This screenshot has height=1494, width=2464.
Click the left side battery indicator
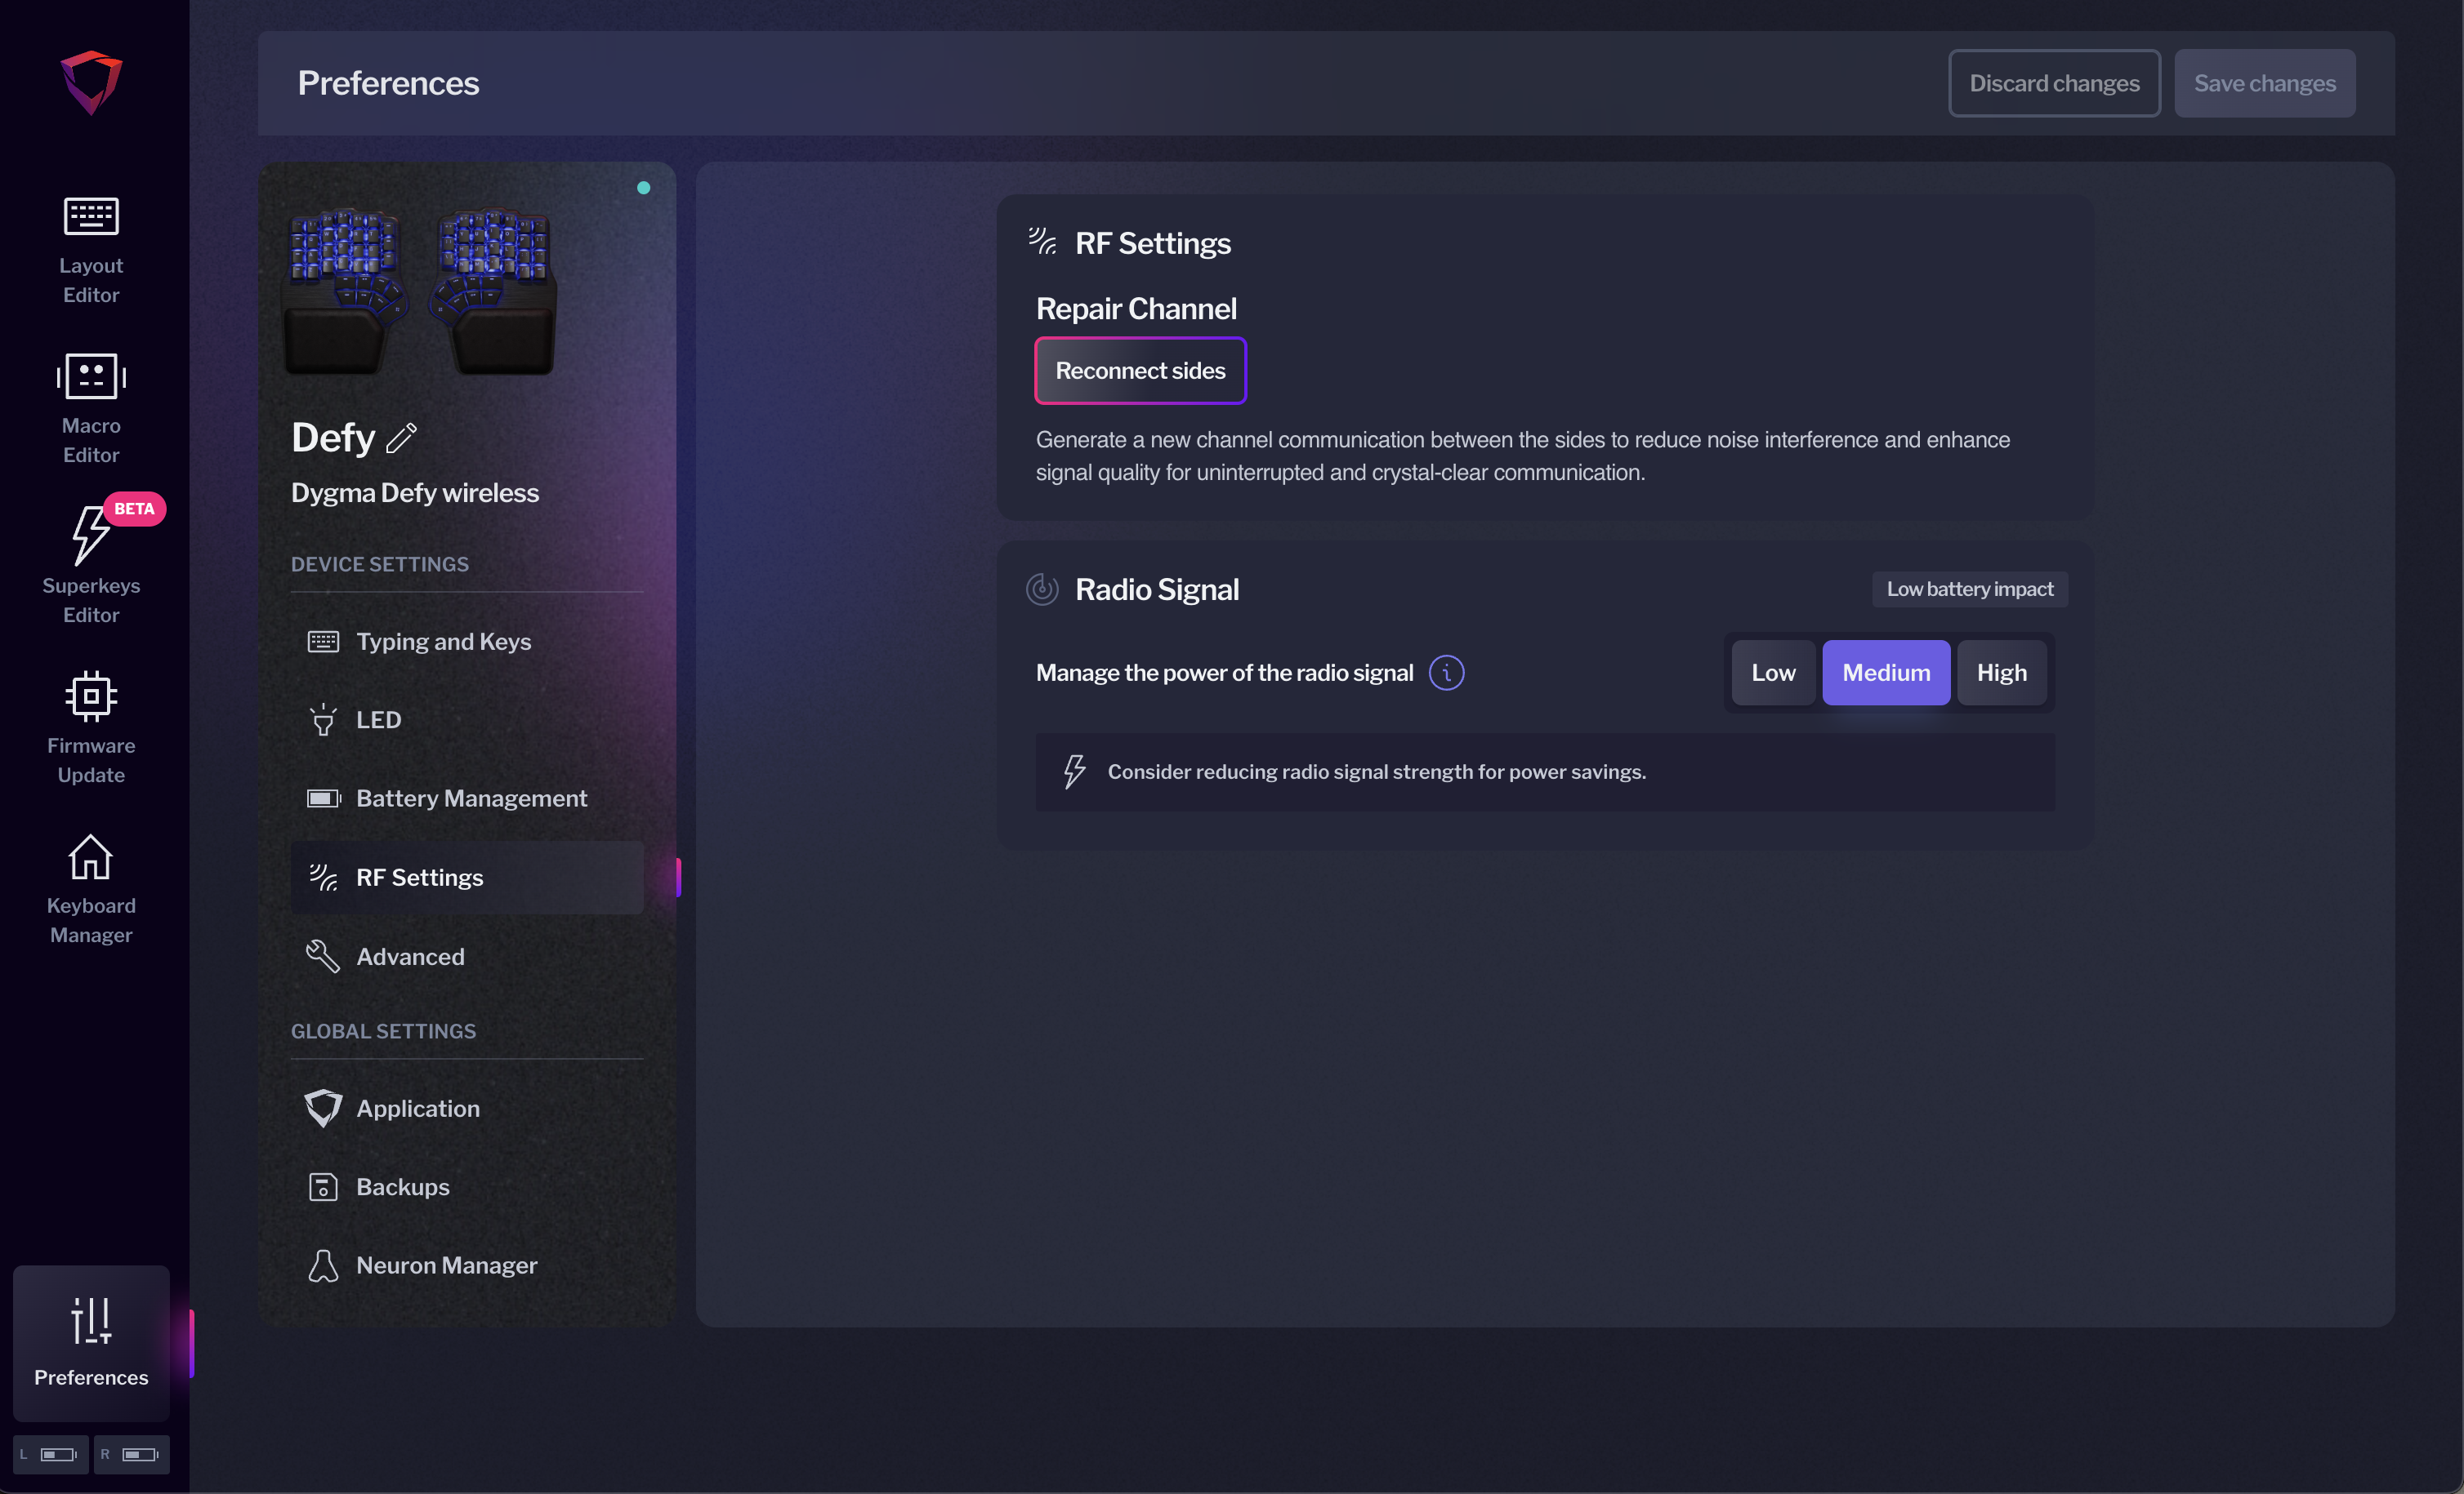pos(51,1454)
